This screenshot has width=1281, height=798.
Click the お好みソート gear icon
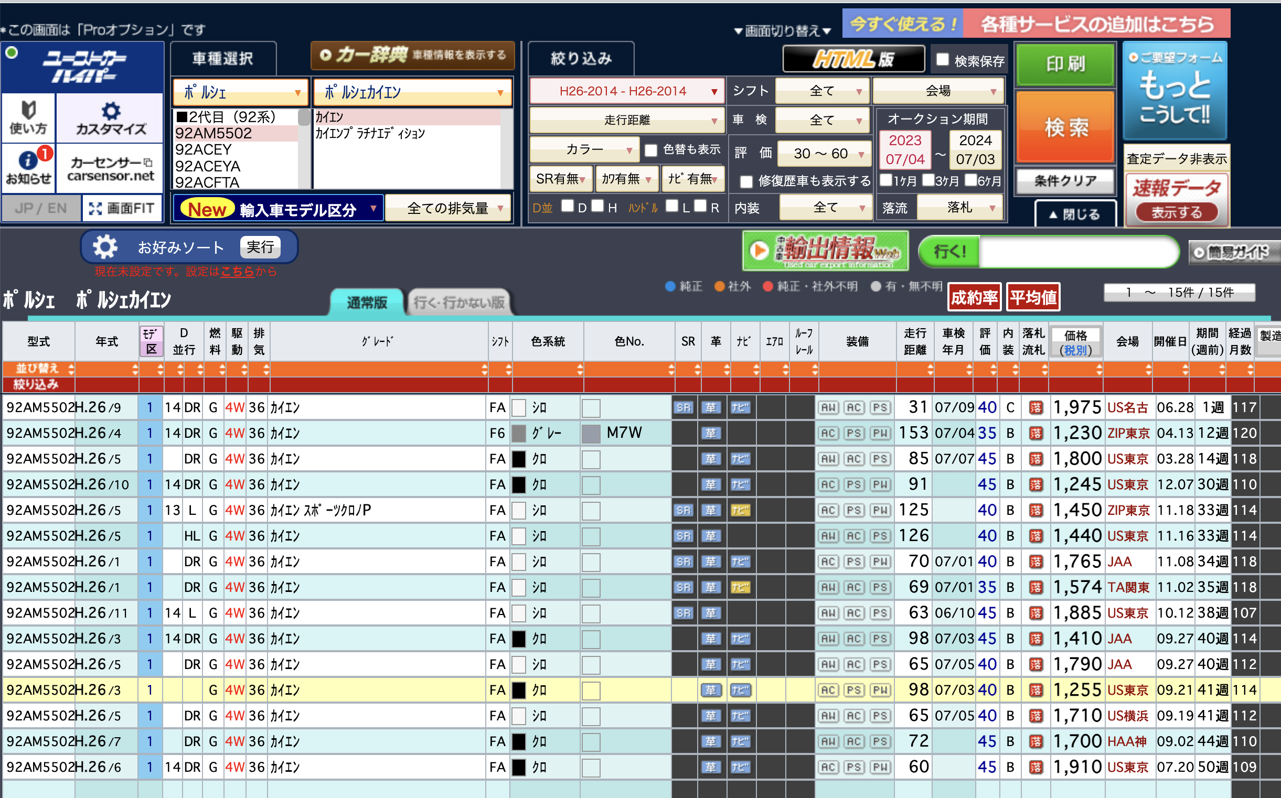click(105, 246)
